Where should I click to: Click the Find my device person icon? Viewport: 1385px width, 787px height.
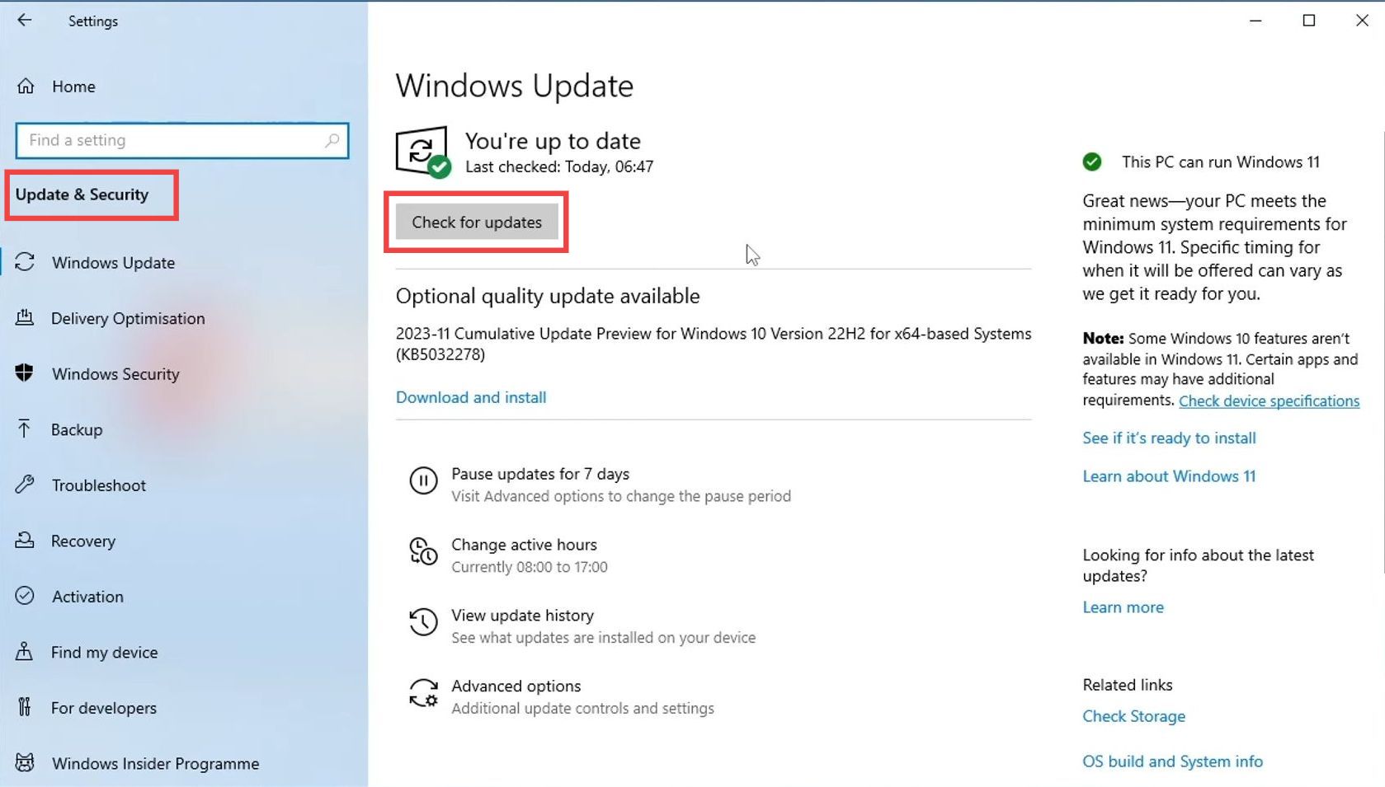pyautogui.click(x=25, y=651)
